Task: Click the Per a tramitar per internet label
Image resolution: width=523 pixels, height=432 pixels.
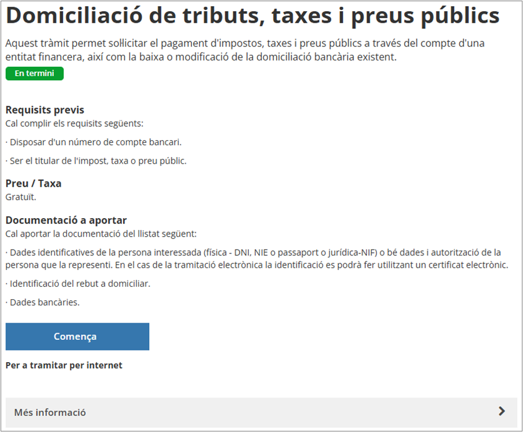Action: tap(64, 365)
